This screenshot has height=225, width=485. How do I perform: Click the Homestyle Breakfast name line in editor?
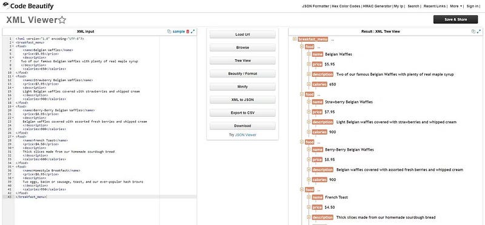(52, 171)
